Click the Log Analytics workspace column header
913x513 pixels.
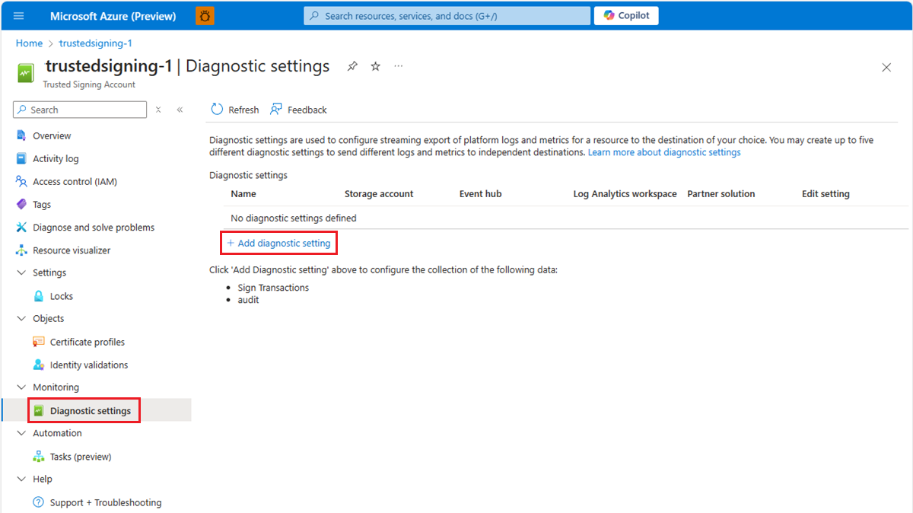coord(625,193)
